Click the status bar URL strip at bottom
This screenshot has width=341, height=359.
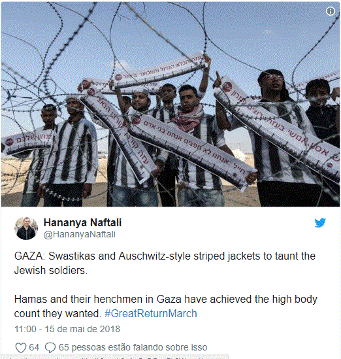point(112,358)
